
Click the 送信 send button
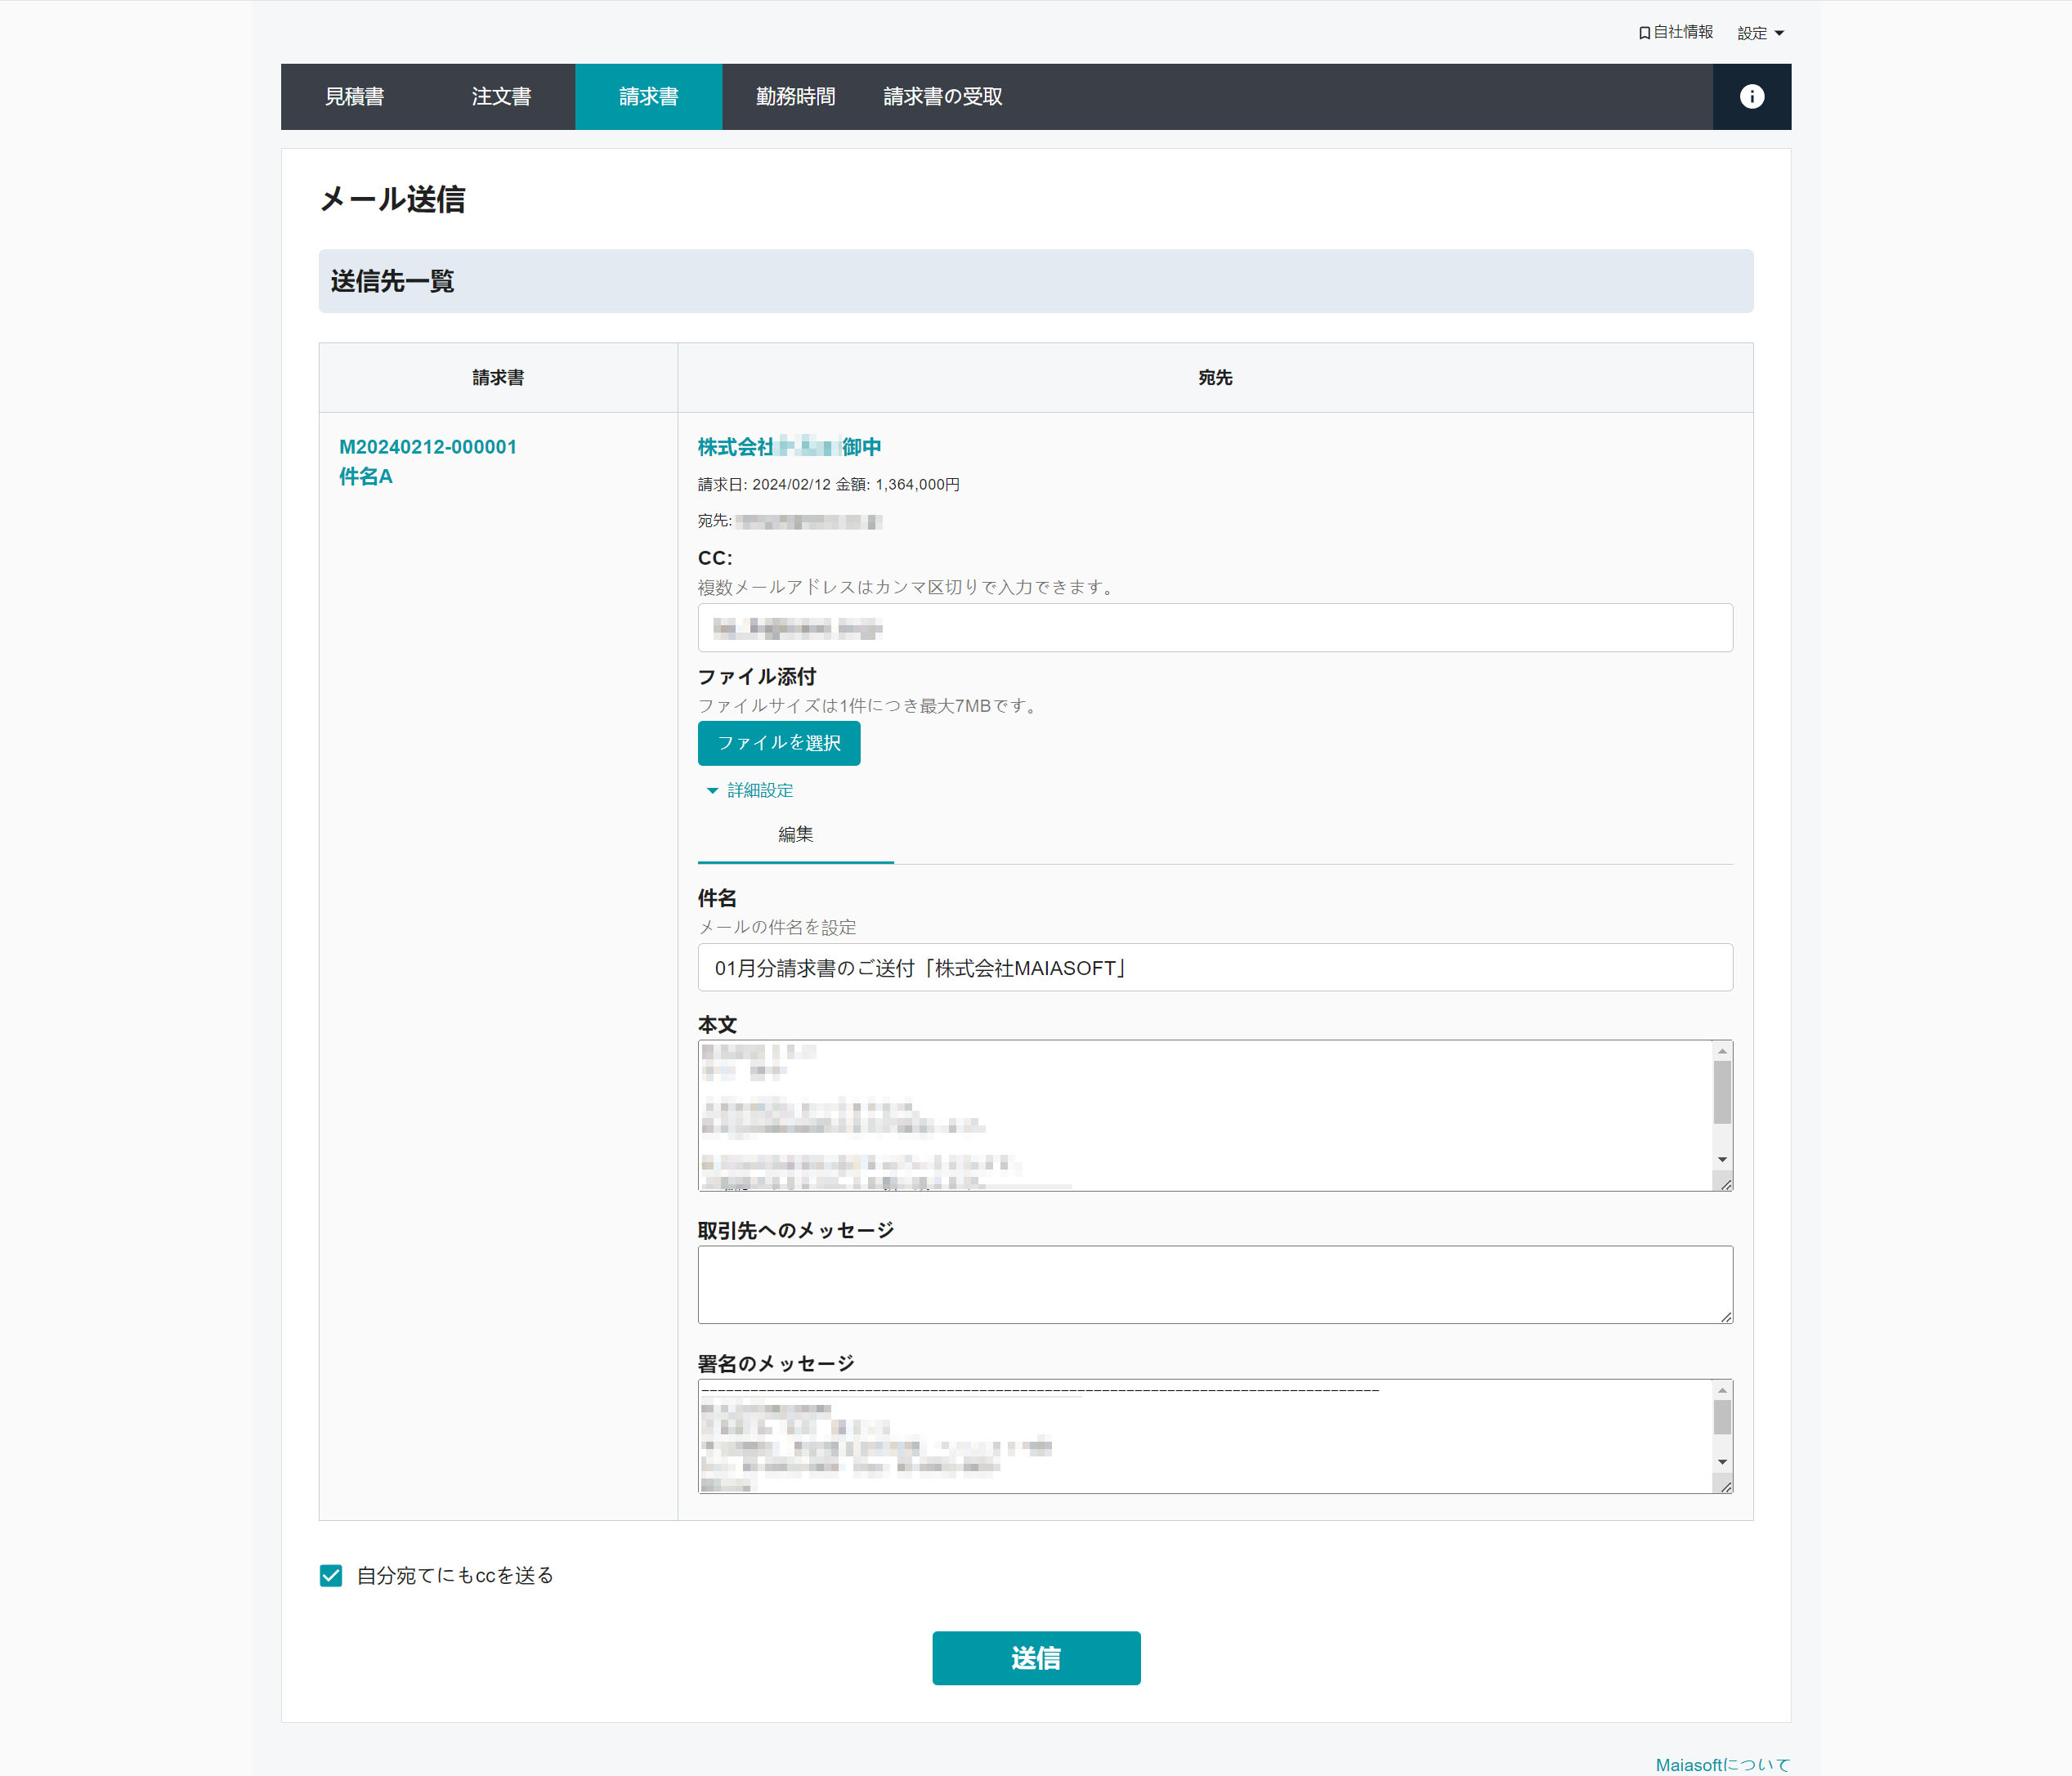tap(1036, 1658)
